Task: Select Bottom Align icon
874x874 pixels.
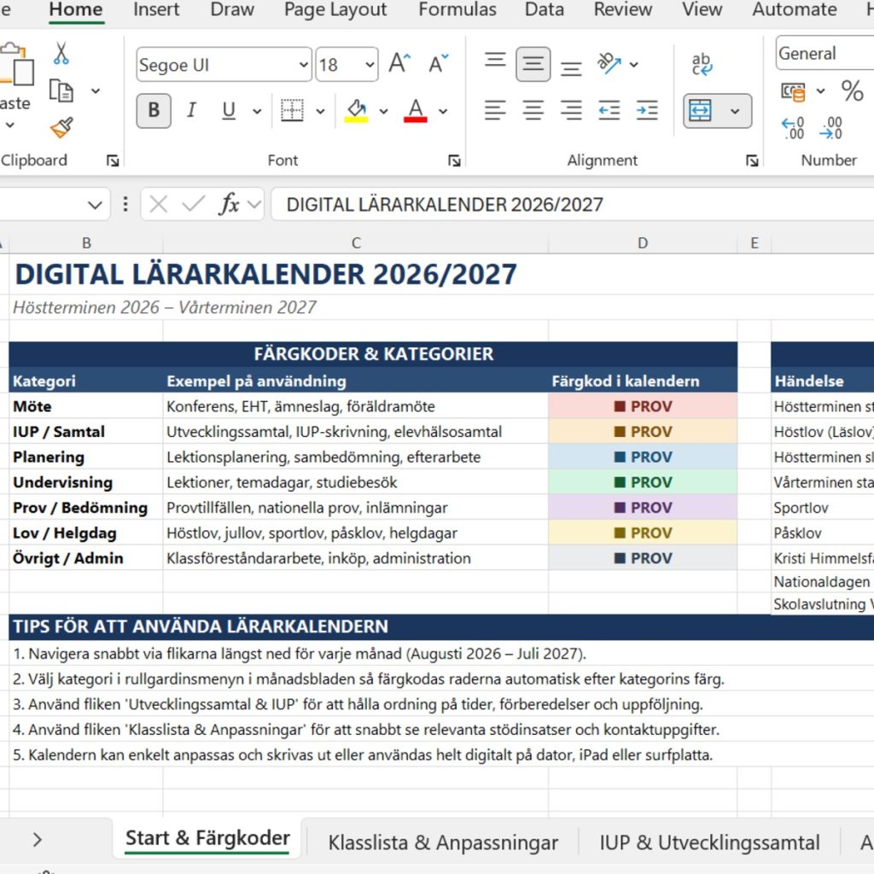Action: click(571, 68)
